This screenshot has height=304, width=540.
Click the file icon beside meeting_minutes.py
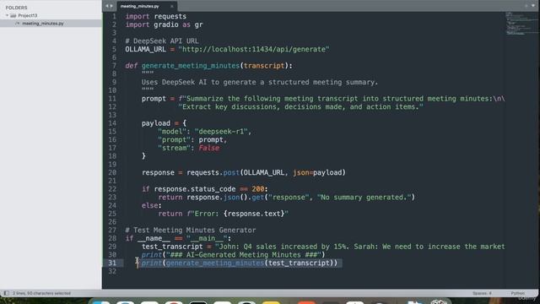18,24
